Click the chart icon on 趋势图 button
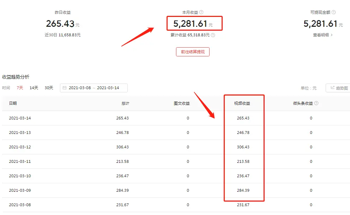 pos(333,88)
